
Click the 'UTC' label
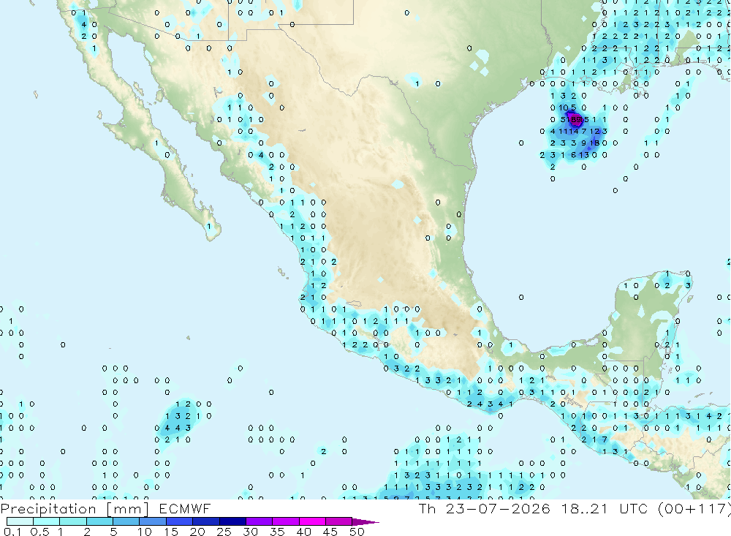coord(634,508)
